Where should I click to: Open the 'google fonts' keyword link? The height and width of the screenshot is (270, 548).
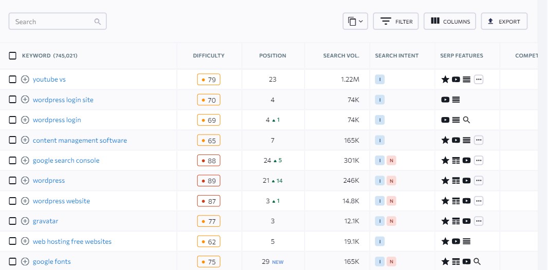coord(52,261)
